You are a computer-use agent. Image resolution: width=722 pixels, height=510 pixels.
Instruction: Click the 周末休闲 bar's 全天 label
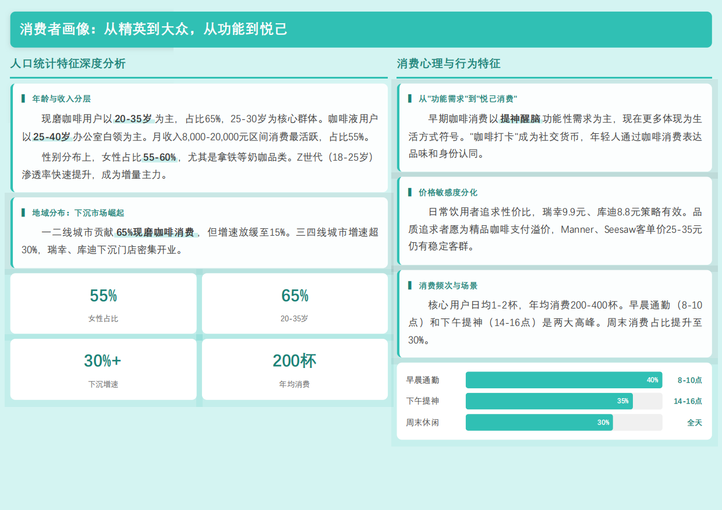[x=693, y=423]
